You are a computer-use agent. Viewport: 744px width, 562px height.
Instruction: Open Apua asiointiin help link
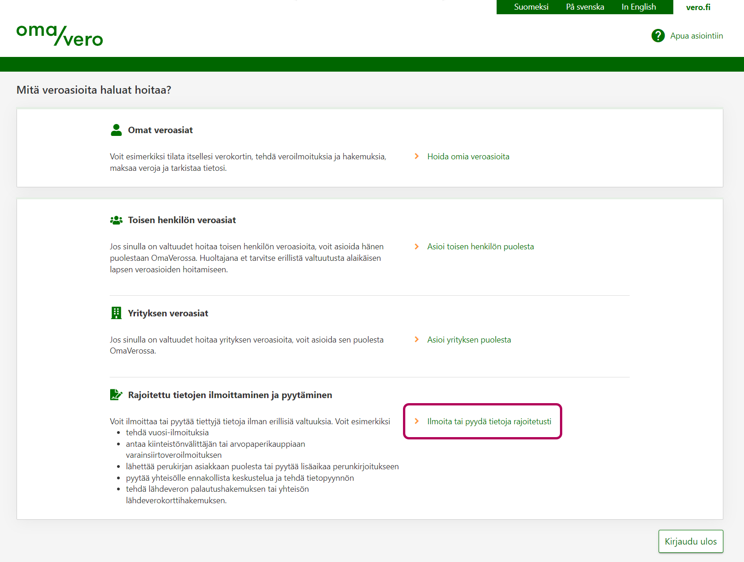click(696, 36)
